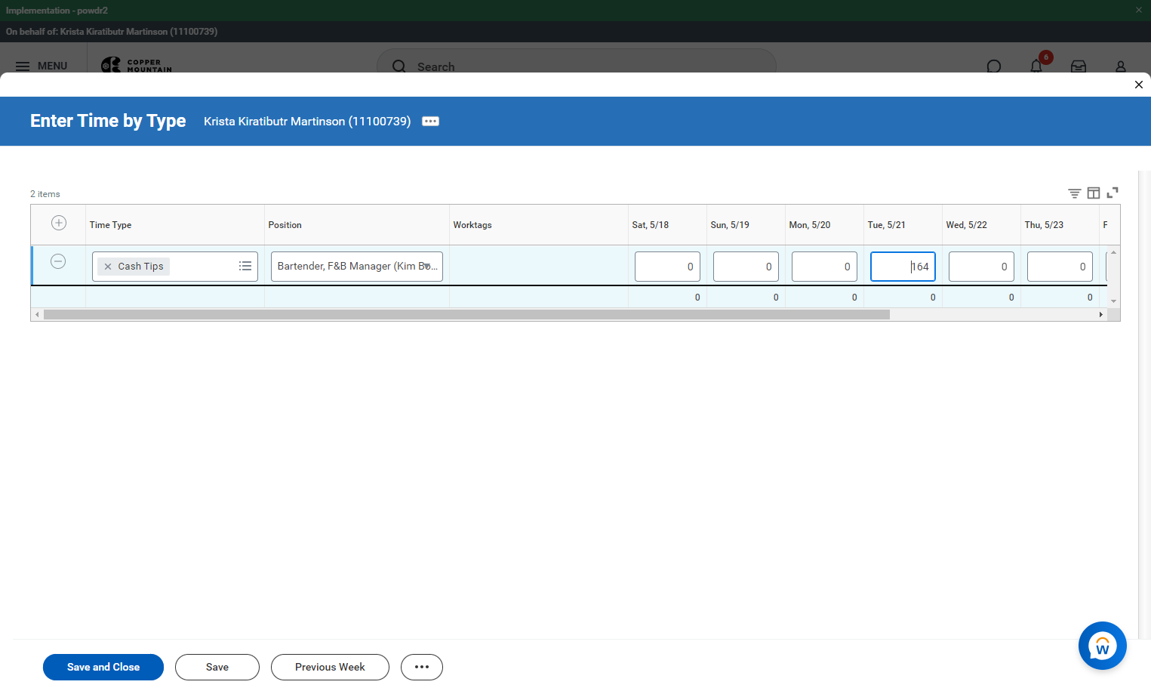This screenshot has width=1151, height=694.
Task: Click the Save button
Action: (217, 667)
